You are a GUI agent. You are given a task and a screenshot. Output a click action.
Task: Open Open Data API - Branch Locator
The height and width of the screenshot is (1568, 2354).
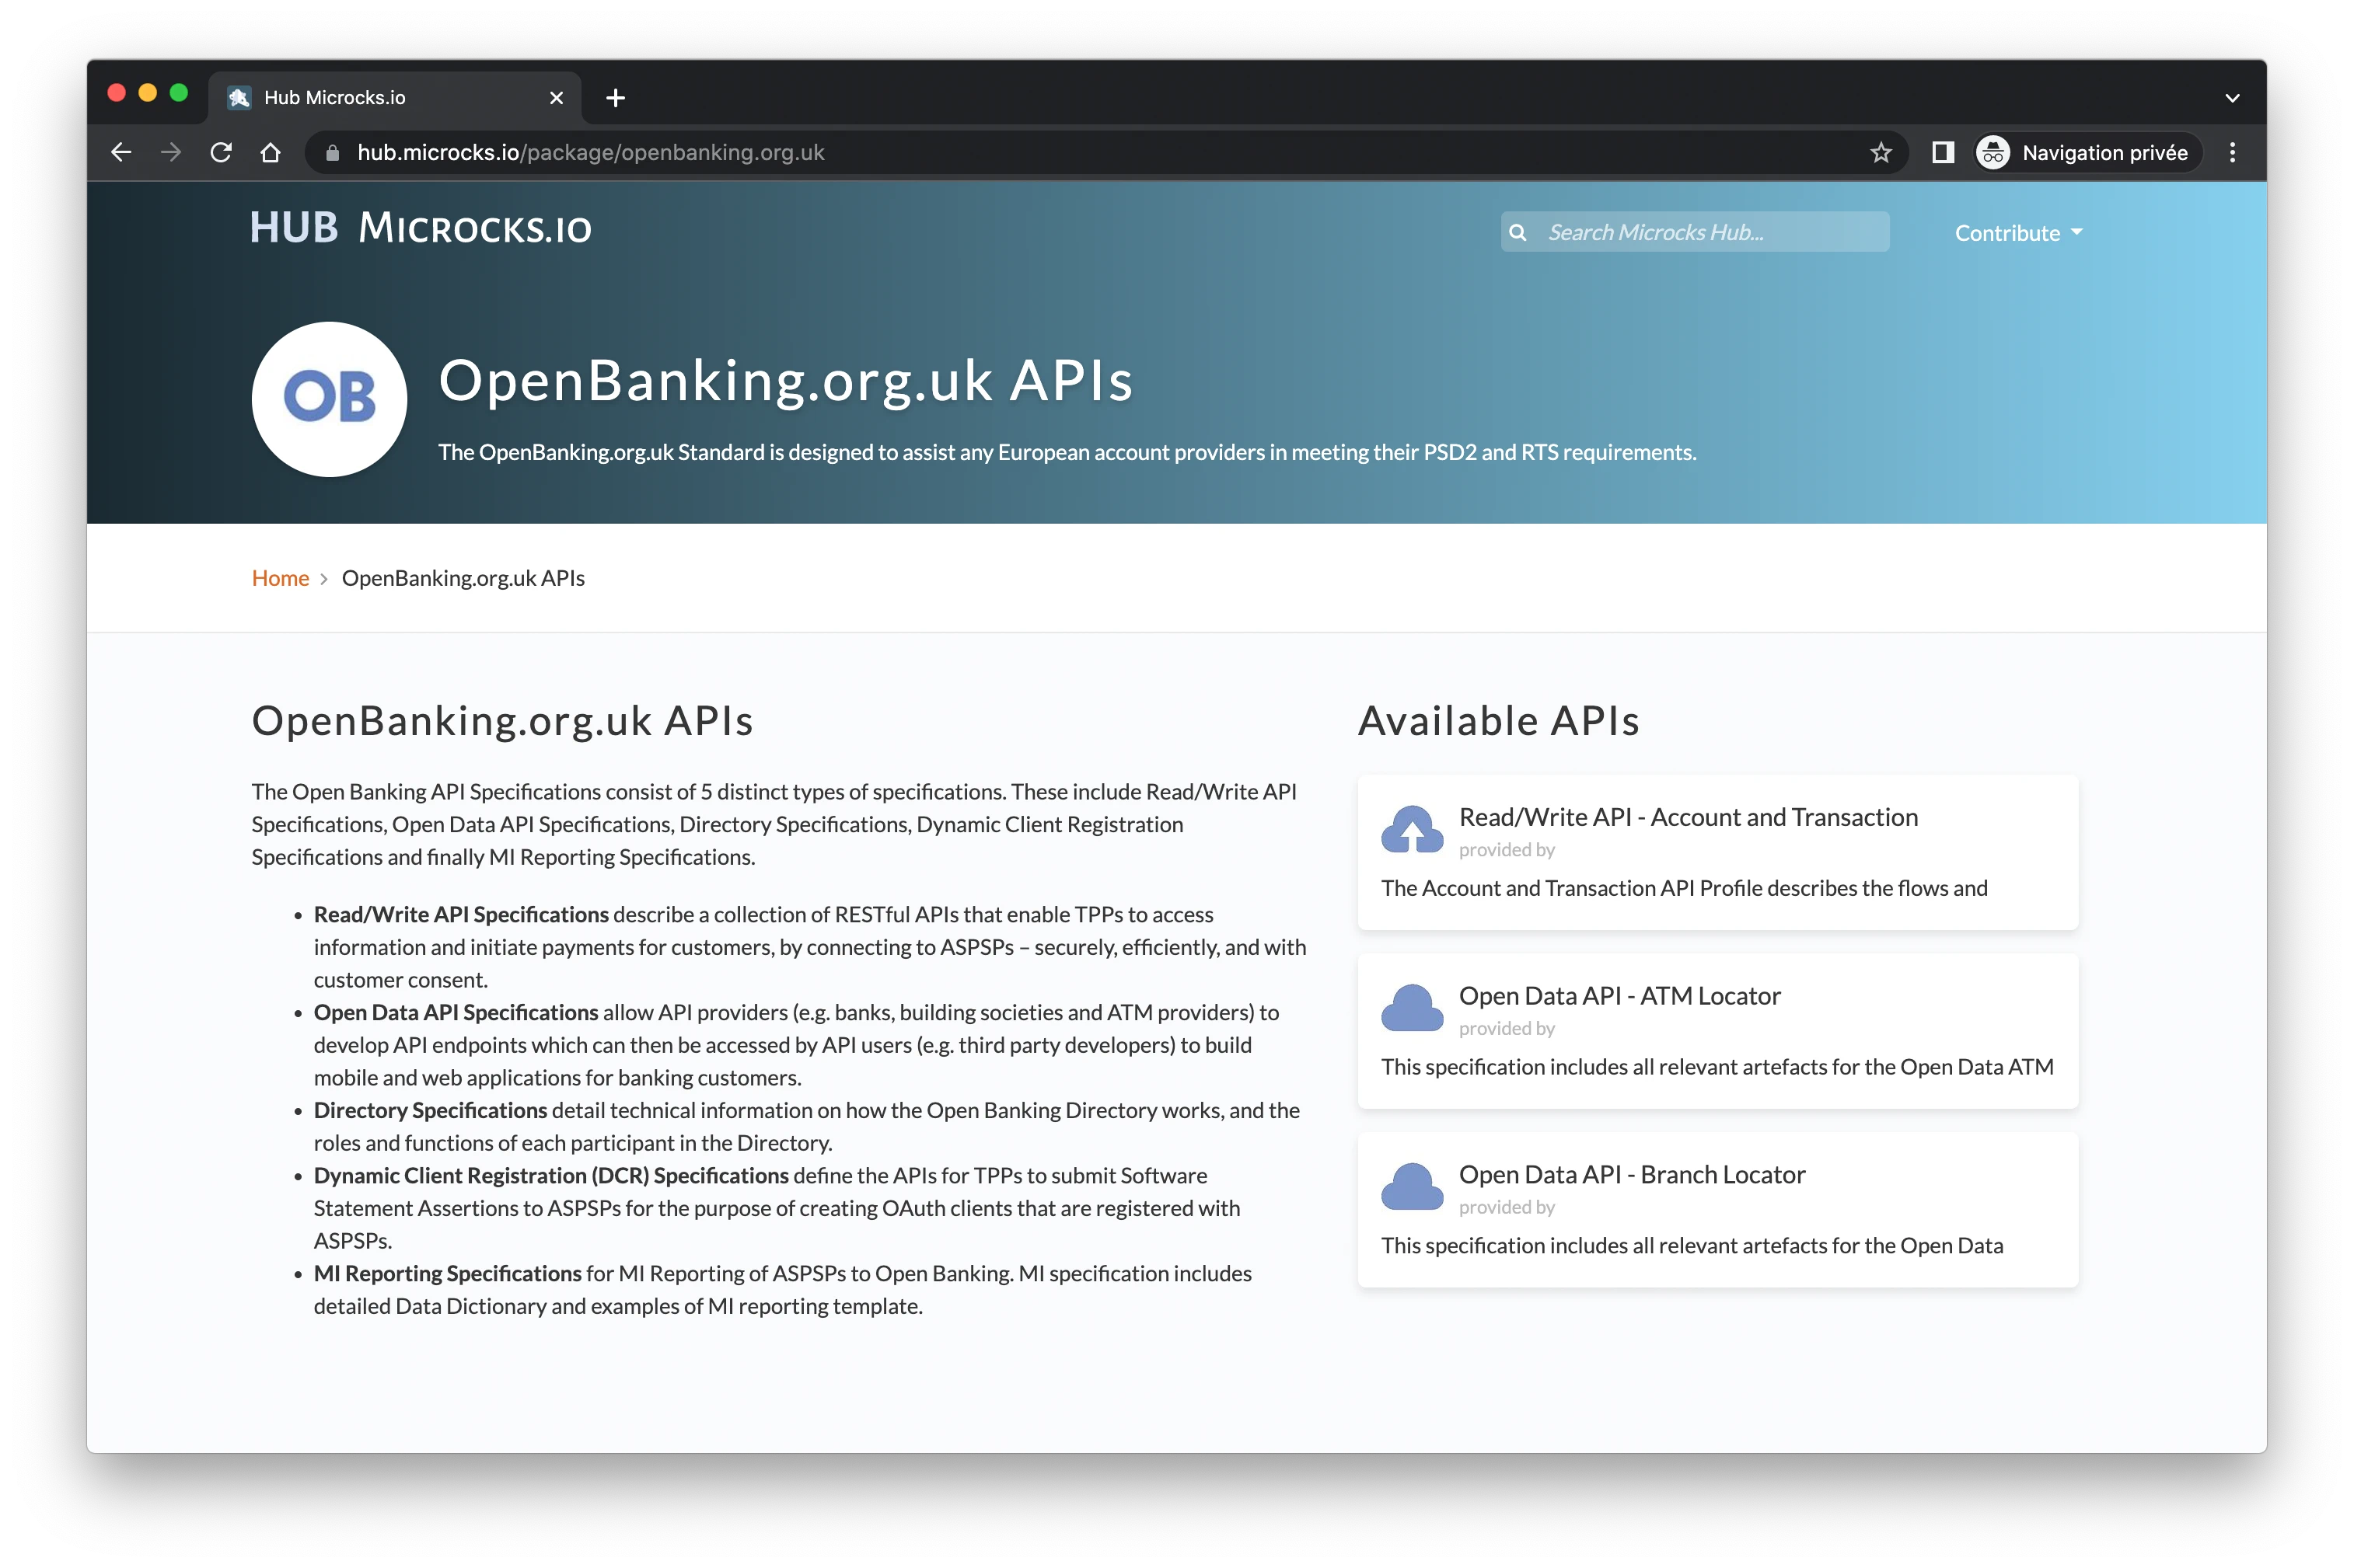coord(1631,1174)
